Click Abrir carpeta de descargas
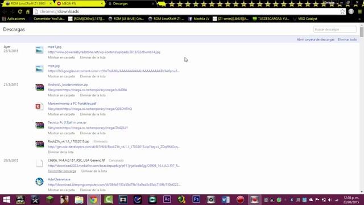Image resolution: width=364 pixels, height=205 pixels. tap(316, 39)
